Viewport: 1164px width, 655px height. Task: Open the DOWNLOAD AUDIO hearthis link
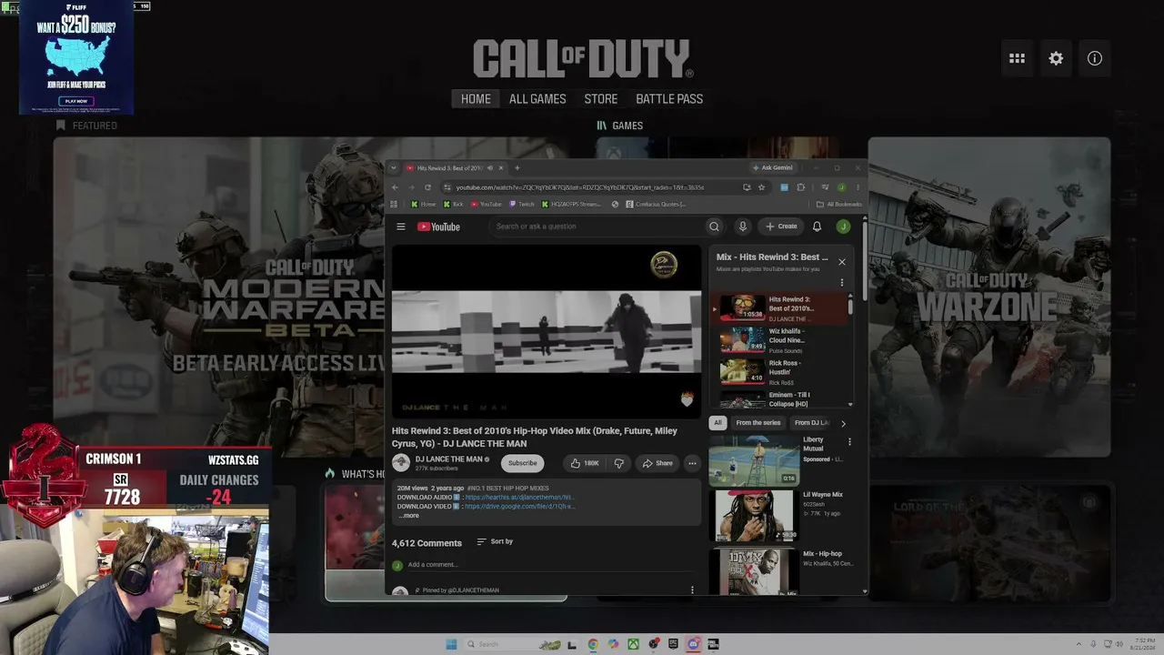[x=519, y=497]
